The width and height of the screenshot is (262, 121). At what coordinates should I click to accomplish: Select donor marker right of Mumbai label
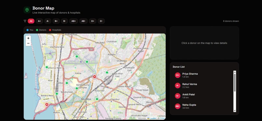(97, 99)
